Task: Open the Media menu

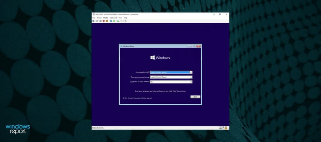Action: [106, 18]
